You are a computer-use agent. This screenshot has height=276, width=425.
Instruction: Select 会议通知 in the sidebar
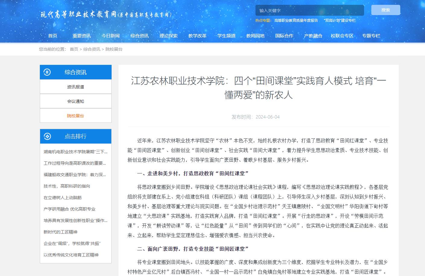point(75,101)
